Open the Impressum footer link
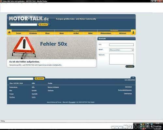 click(128, 87)
